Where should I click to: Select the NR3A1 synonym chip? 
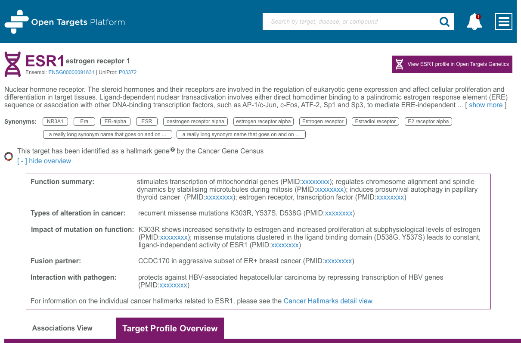[55, 121]
